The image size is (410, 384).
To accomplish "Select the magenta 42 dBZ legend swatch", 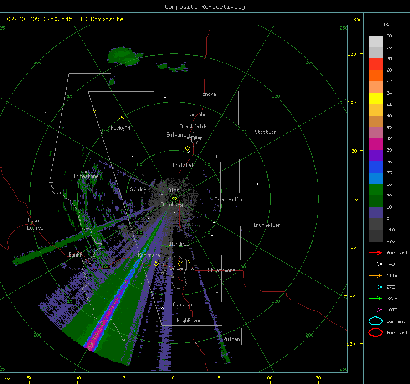I will [375, 144].
